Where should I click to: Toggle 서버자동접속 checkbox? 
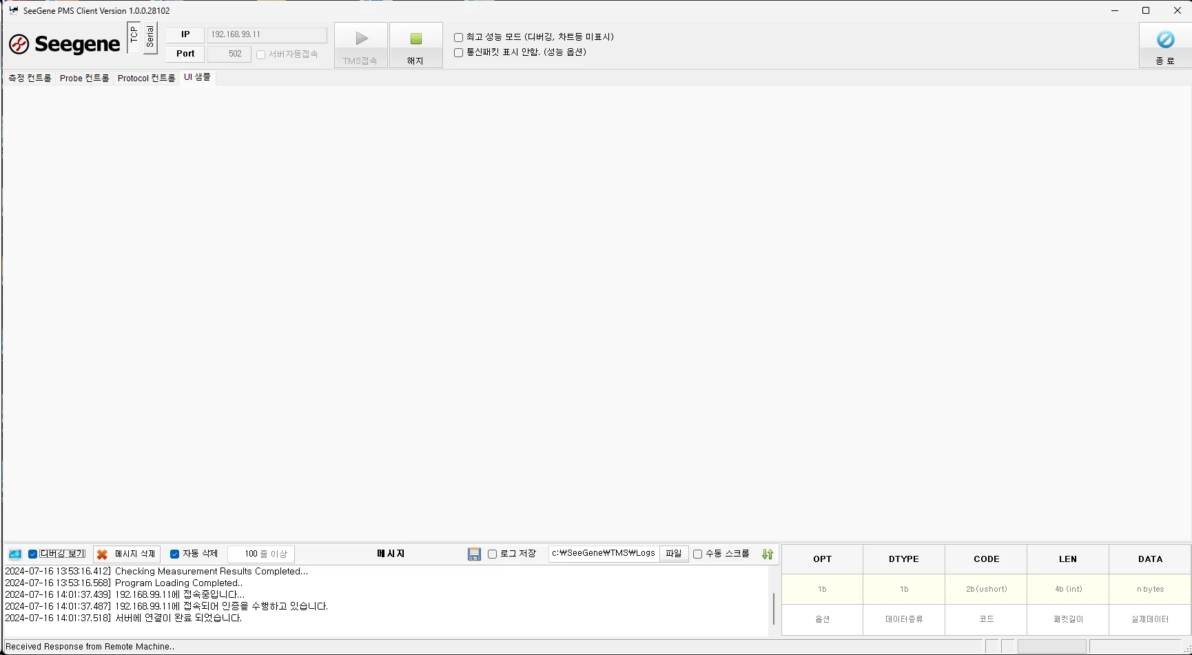(x=261, y=54)
